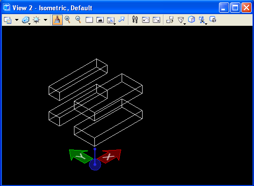Select the Copy View tool

[x=170, y=20]
